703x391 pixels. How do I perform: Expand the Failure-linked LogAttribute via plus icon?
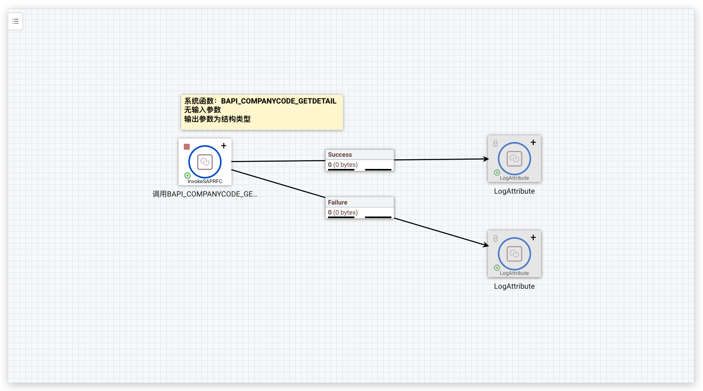(x=533, y=238)
